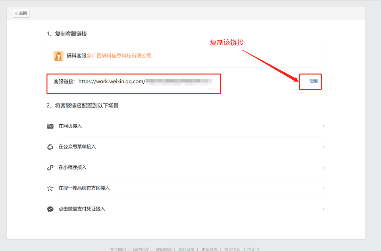The width and height of the screenshot is (381, 251).
Task: Go back with the 返回 button
Action: [21, 13]
